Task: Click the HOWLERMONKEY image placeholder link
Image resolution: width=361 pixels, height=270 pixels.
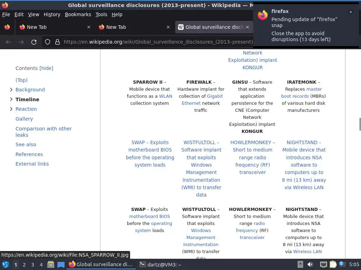Action: [252, 157]
